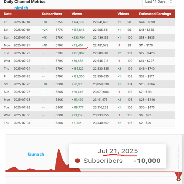
Task: Click the views gain +111,492
Action: click(77, 100)
